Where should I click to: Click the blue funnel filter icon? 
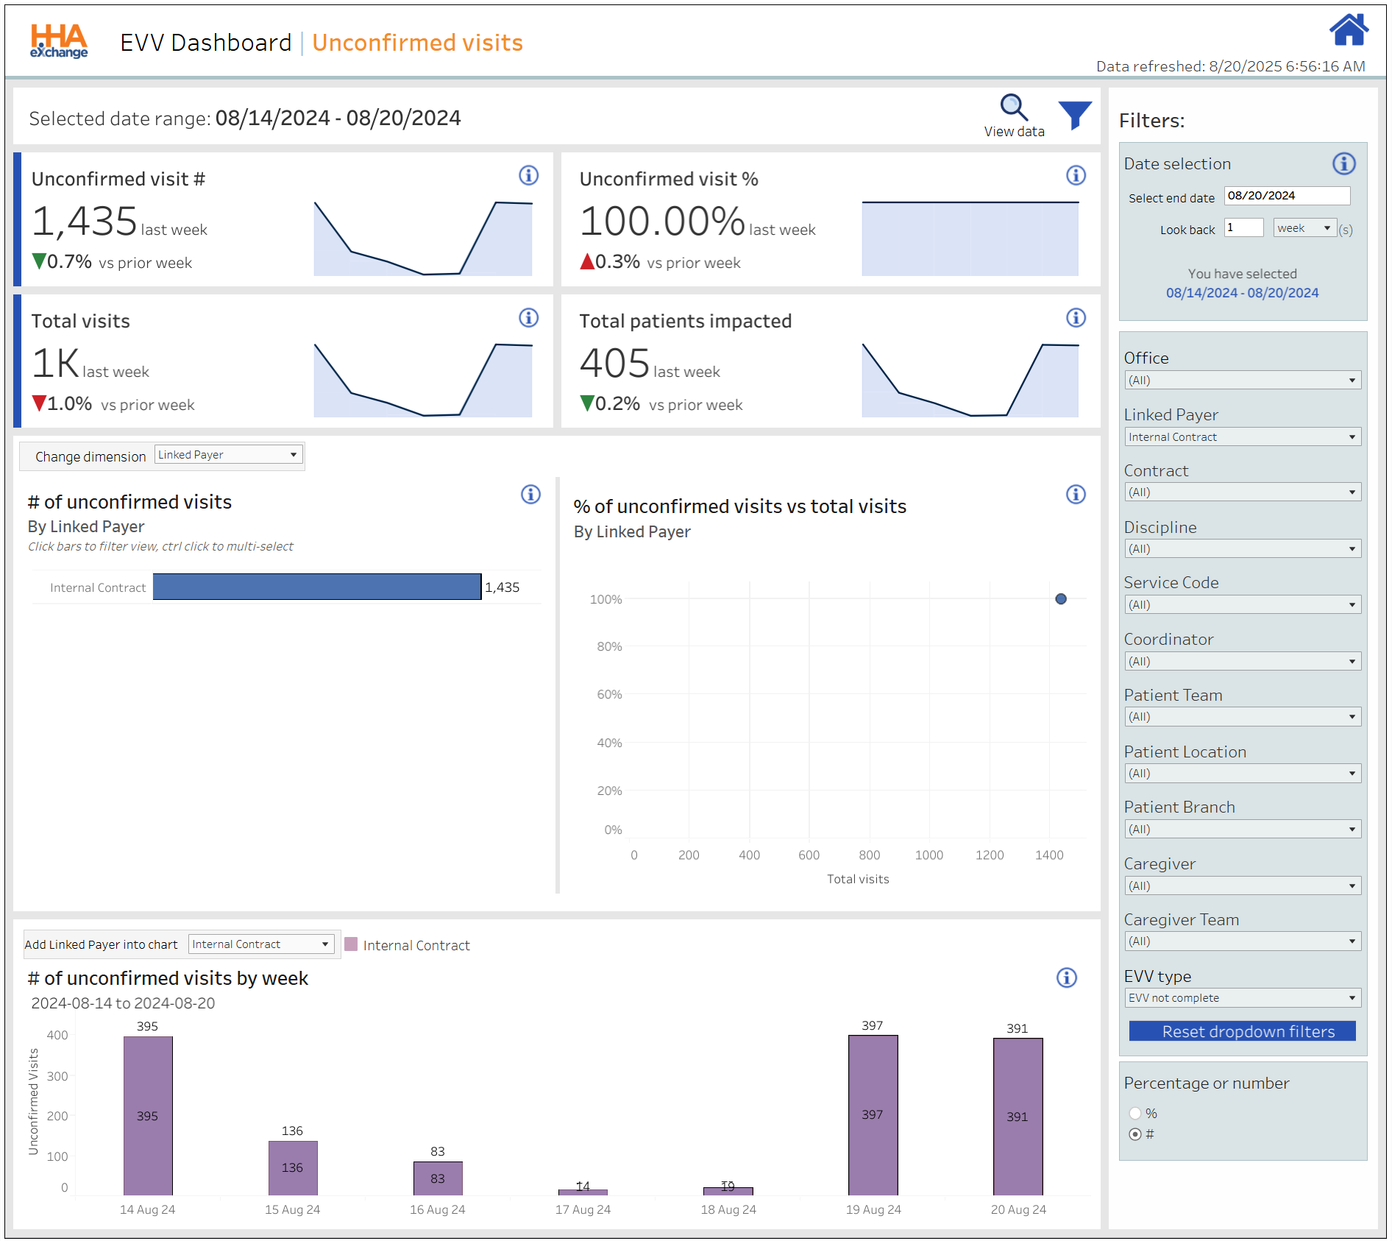[1074, 115]
